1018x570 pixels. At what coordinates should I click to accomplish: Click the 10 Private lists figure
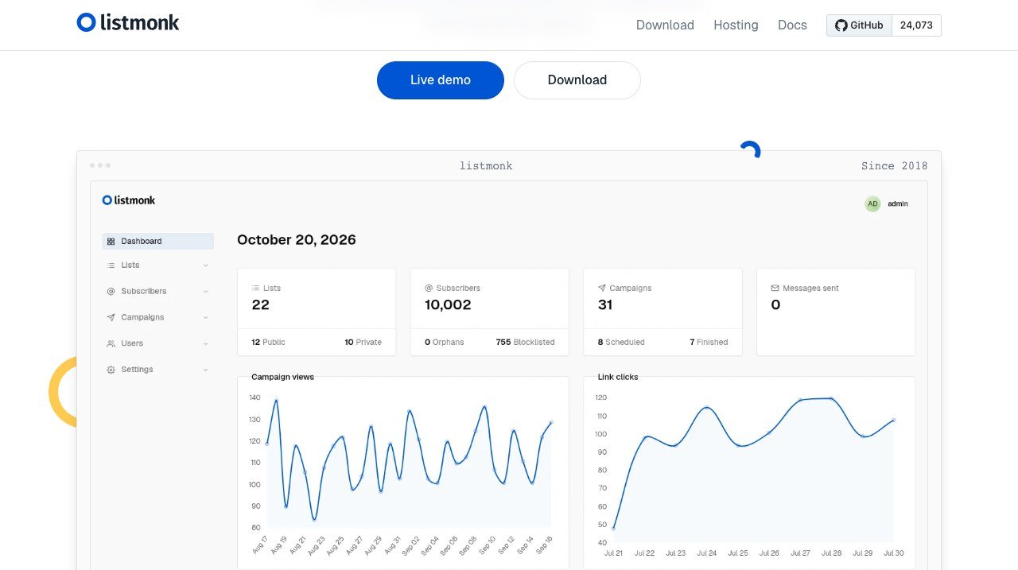363,342
